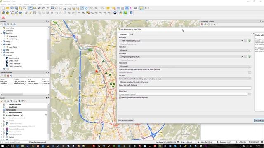Click the Zoom Out magnifier tool
264x148 pixels.
(43, 8)
